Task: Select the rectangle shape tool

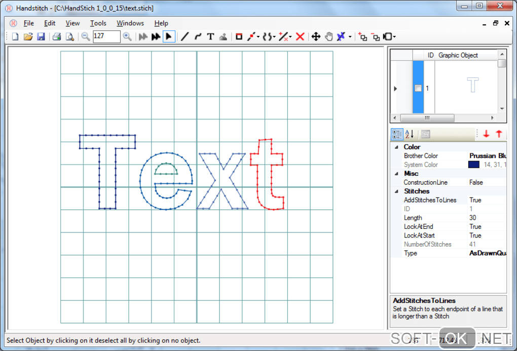Action: coord(239,36)
